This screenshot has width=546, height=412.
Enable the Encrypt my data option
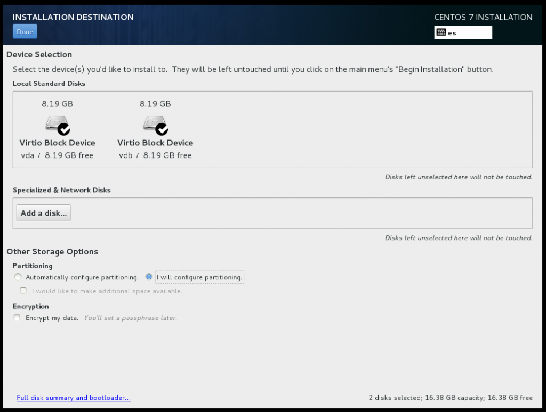click(17, 317)
